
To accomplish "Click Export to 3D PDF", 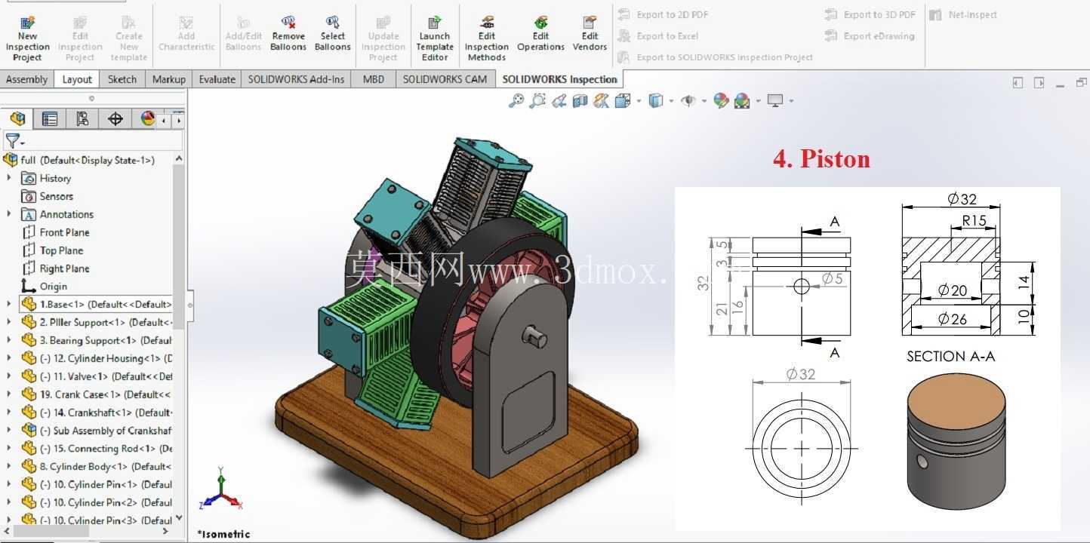I will tap(870, 14).
